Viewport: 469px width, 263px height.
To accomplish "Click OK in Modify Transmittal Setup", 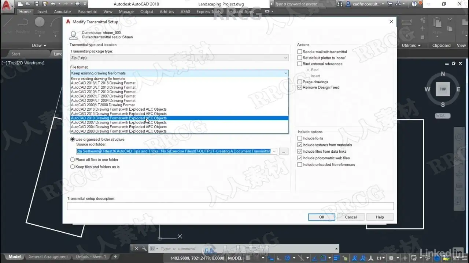I will [x=321, y=217].
